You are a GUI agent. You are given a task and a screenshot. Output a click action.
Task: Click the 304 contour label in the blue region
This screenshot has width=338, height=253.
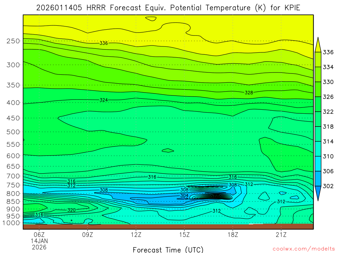click(x=184, y=195)
